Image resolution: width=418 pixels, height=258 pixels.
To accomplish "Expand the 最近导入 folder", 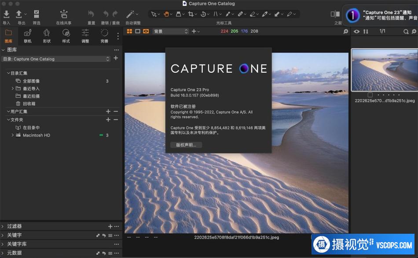I will coord(12,88).
